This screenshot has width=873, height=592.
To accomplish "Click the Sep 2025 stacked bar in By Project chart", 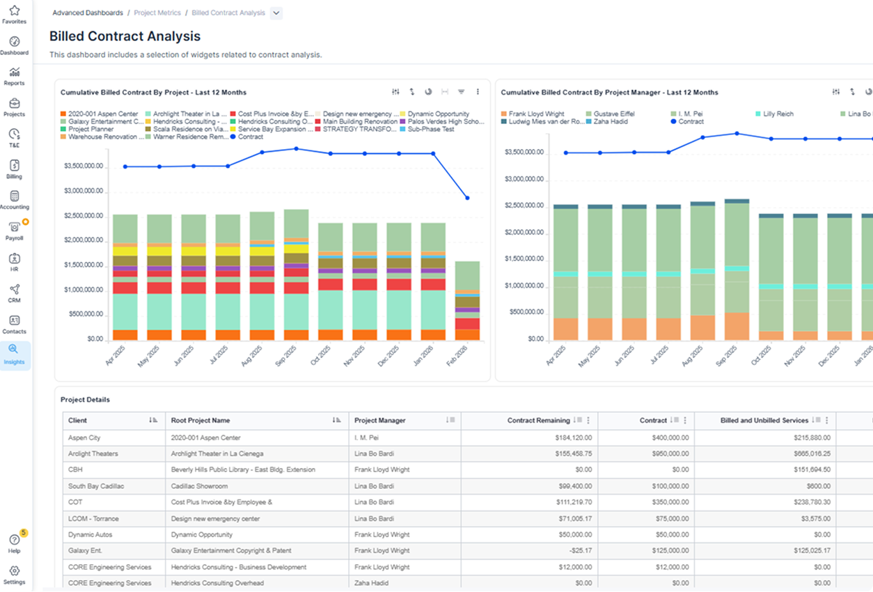I will pos(296,274).
